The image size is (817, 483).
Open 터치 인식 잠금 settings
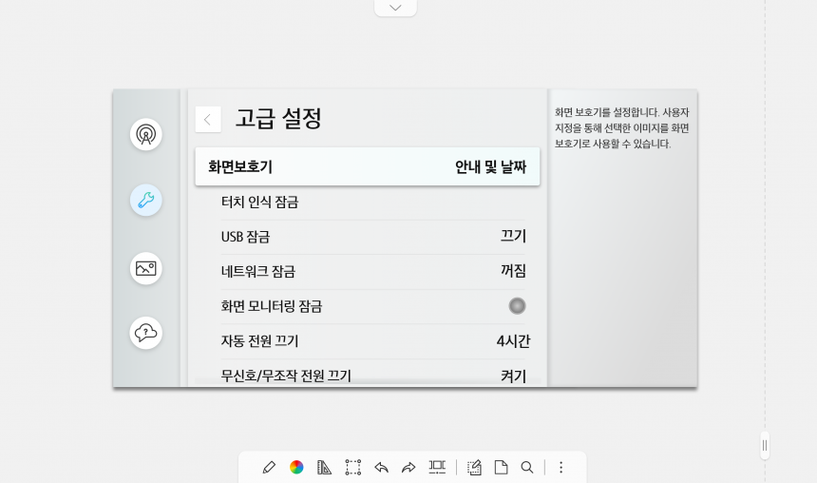(373, 203)
